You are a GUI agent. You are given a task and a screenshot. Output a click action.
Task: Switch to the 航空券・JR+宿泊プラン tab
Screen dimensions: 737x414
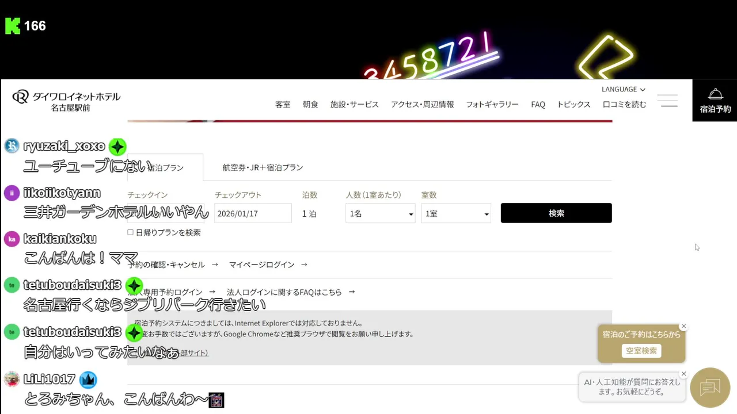(263, 167)
